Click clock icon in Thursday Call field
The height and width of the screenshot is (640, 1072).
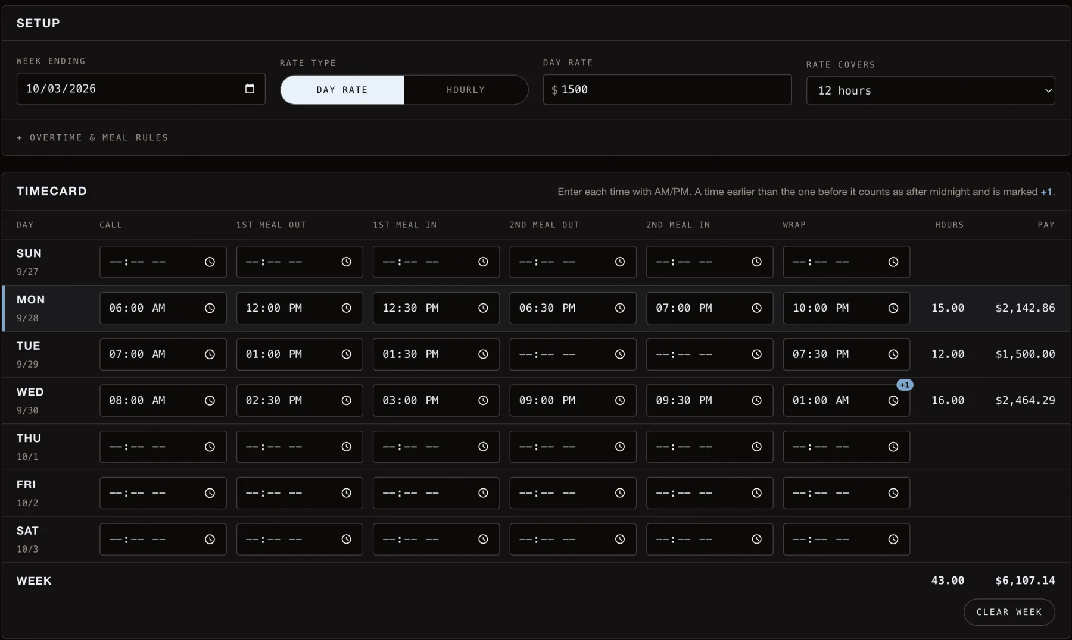[x=210, y=447]
